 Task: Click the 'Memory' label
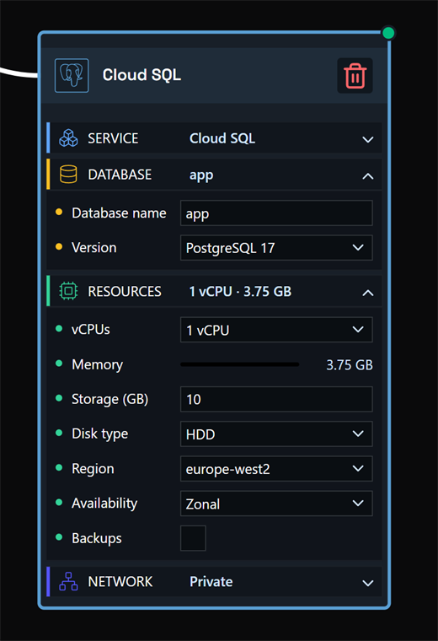(97, 364)
